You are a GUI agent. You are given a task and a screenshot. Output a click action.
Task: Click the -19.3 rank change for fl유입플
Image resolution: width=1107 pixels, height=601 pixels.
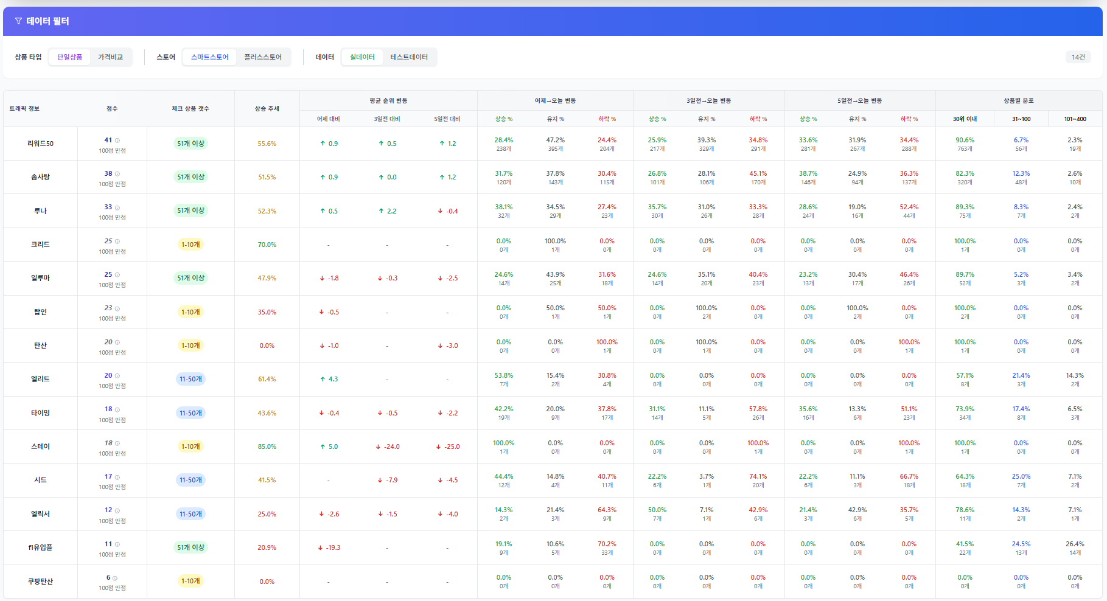(329, 547)
